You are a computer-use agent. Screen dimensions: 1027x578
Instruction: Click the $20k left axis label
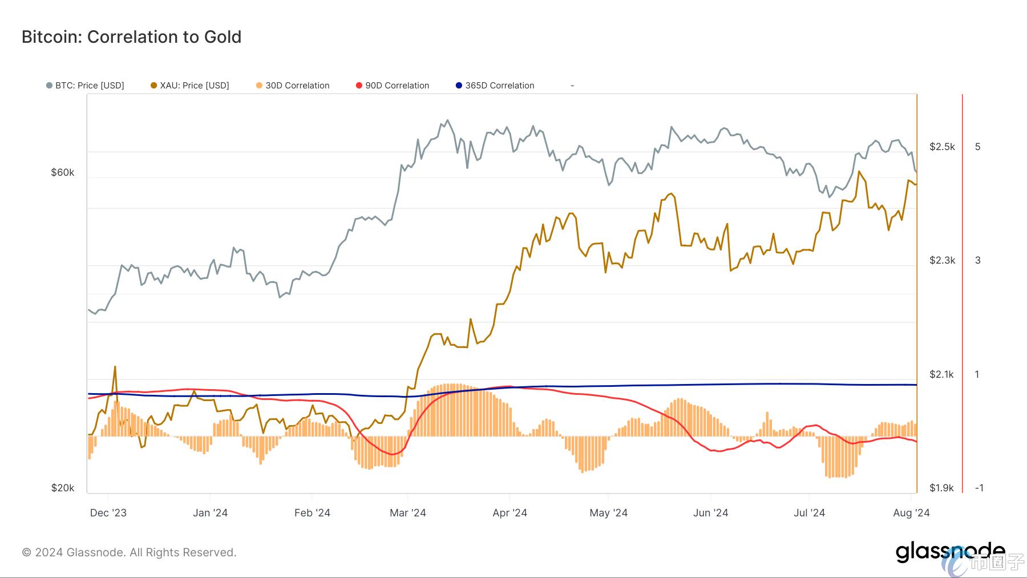(63, 488)
